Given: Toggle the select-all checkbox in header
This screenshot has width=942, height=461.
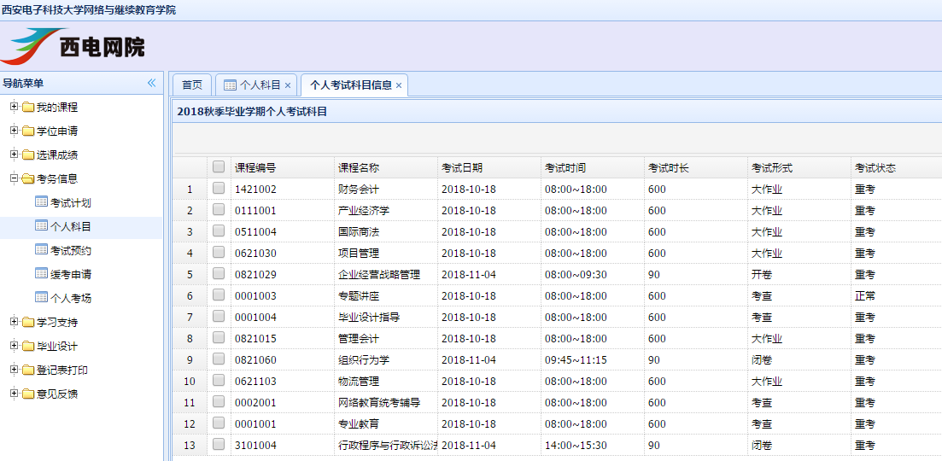Looking at the screenshot, I should coord(219,167).
